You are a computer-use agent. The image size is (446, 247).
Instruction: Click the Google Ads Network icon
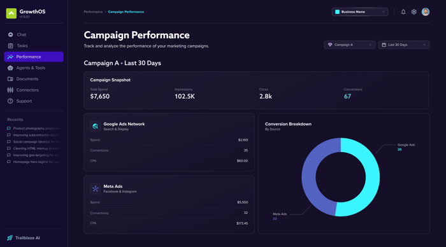pyautogui.click(x=96, y=127)
